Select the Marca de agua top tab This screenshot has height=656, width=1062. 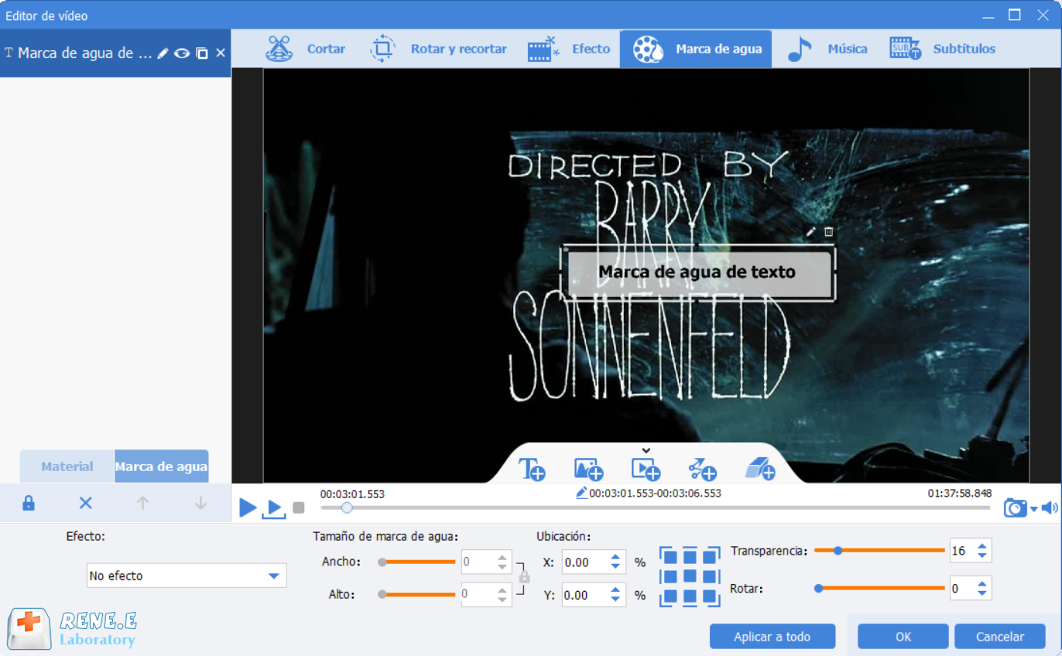pyautogui.click(x=696, y=49)
